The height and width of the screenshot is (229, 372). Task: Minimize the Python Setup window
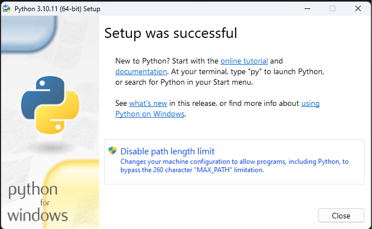(x=307, y=8)
